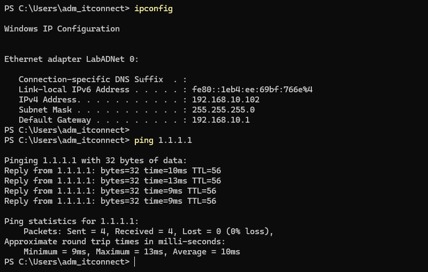Focus the cursor at the last prompt
Viewport: 428px width, 272px height.
tap(135, 262)
